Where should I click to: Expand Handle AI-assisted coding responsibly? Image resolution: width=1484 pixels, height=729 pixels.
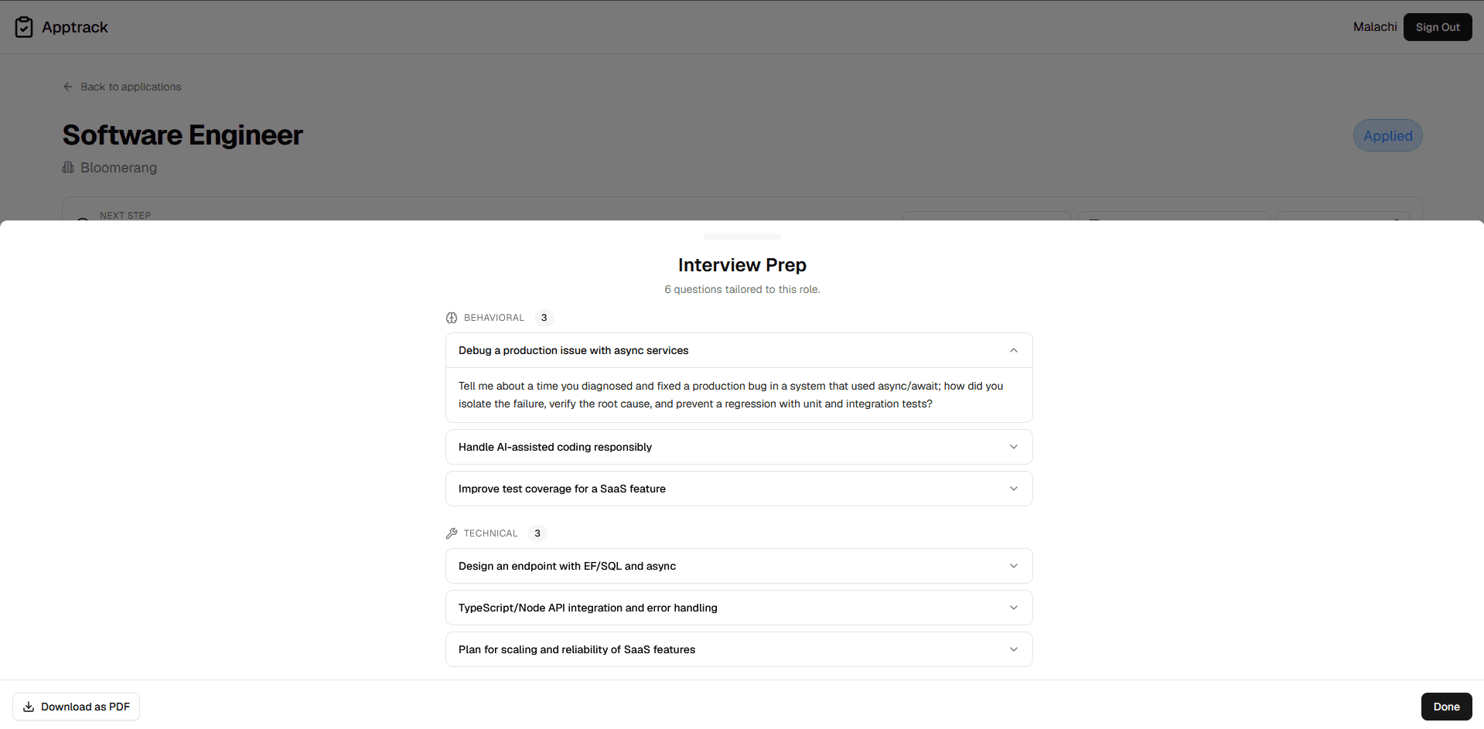[739, 447]
